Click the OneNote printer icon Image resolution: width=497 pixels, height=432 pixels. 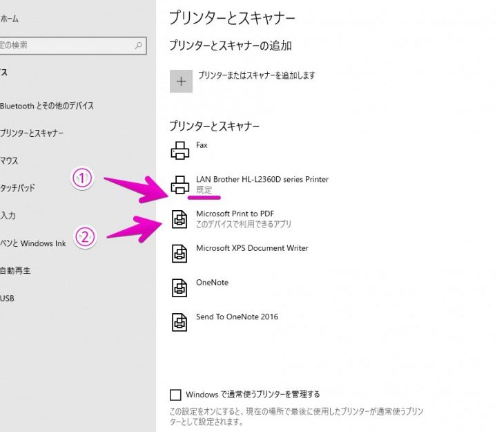point(179,288)
